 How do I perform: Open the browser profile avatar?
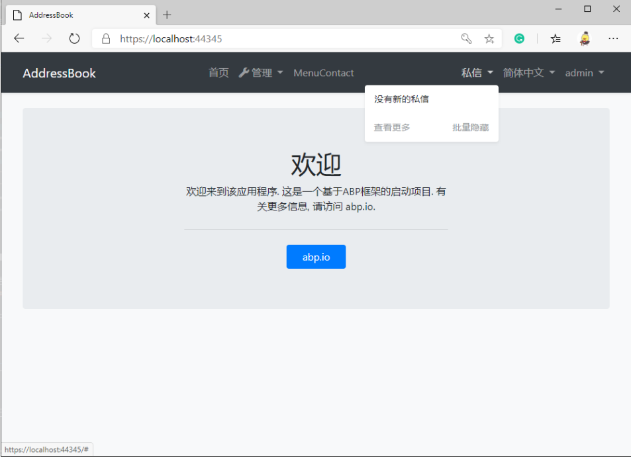[x=585, y=38]
